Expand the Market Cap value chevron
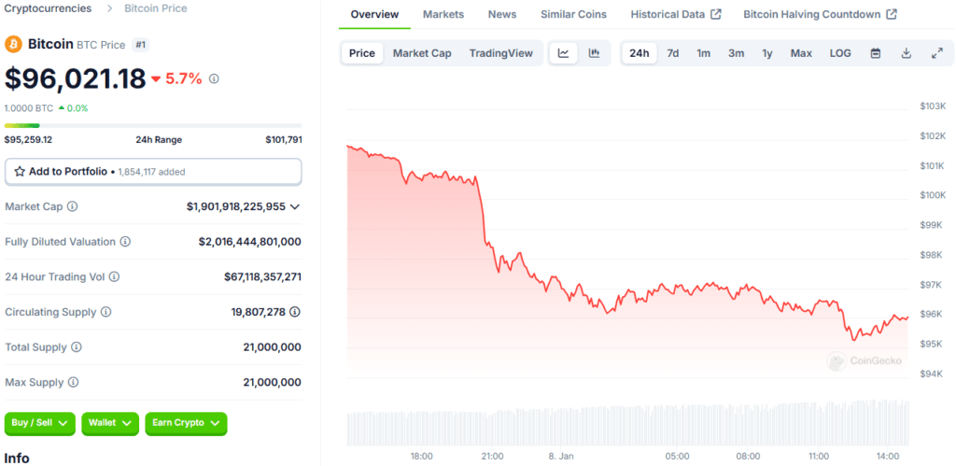 295,206
